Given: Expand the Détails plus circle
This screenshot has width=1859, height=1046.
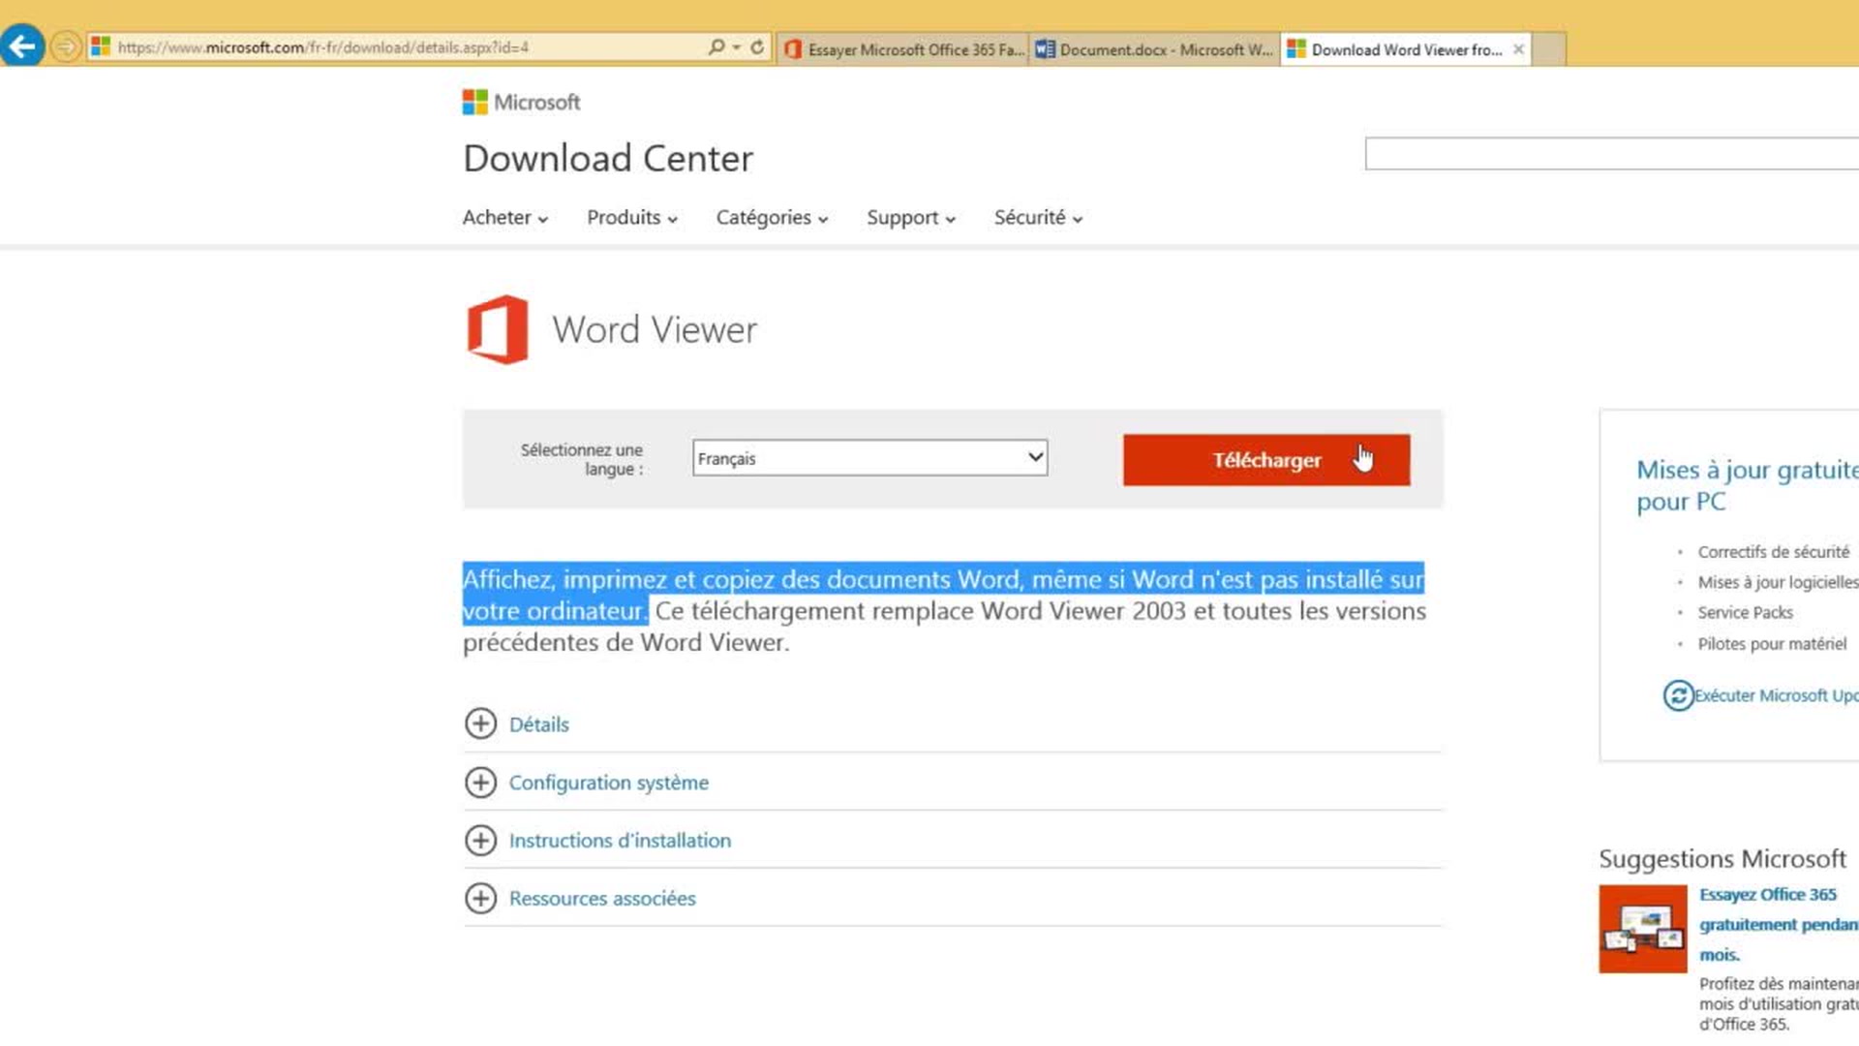Looking at the screenshot, I should [x=480, y=723].
